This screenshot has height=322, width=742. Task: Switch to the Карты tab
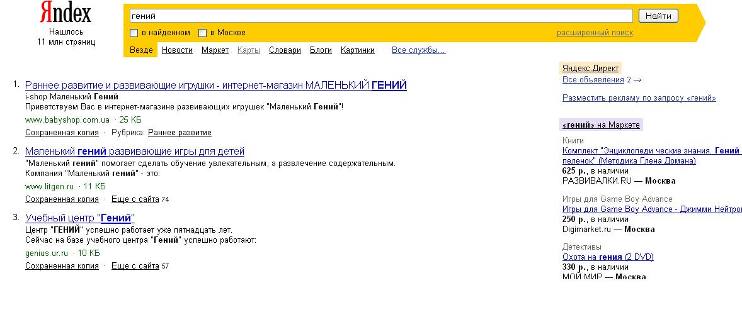coord(249,50)
